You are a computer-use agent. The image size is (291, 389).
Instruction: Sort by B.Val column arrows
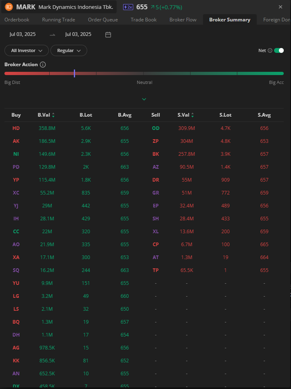click(x=53, y=115)
